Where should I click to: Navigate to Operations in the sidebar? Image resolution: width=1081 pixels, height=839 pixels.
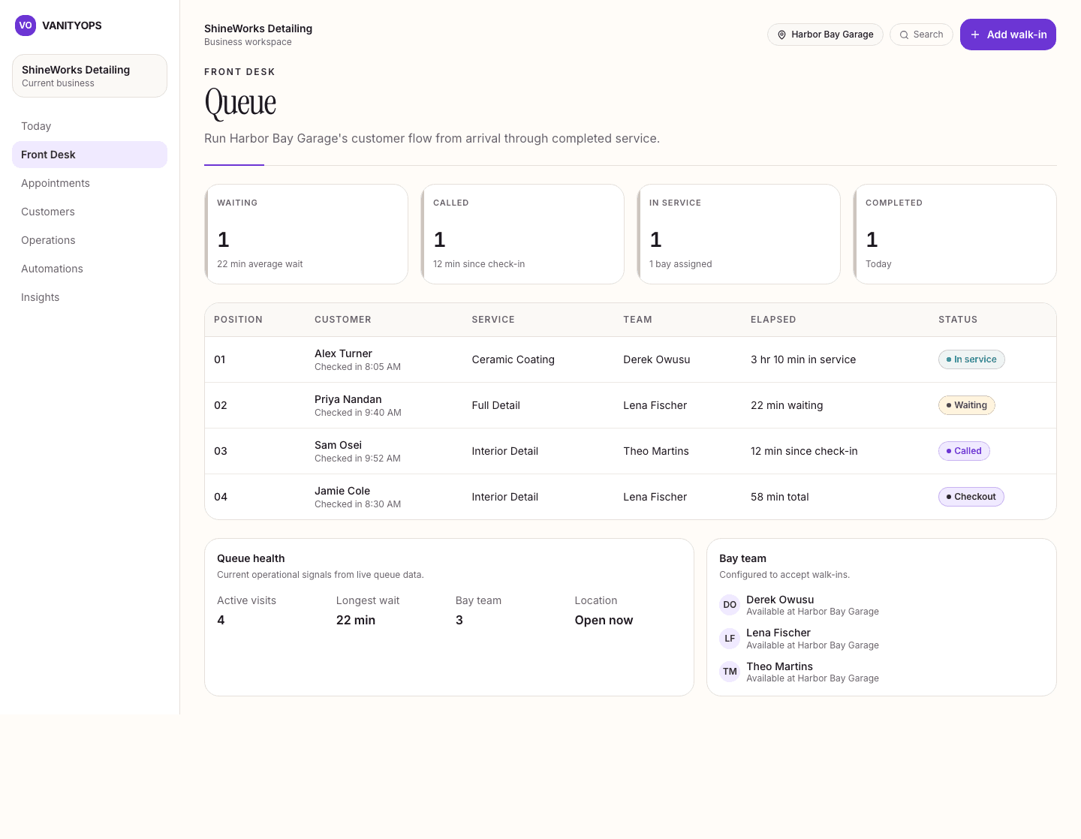point(89,240)
